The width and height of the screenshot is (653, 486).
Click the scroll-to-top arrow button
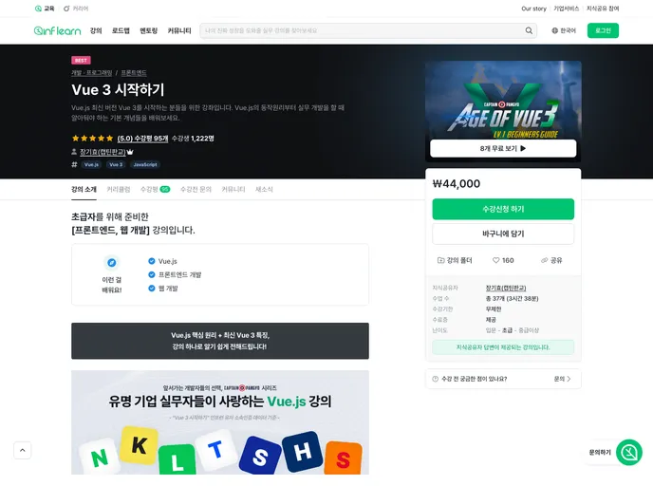click(23, 451)
